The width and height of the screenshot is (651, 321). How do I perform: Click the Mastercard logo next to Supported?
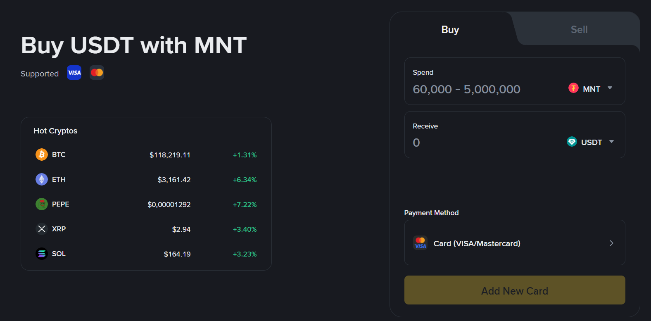(97, 73)
